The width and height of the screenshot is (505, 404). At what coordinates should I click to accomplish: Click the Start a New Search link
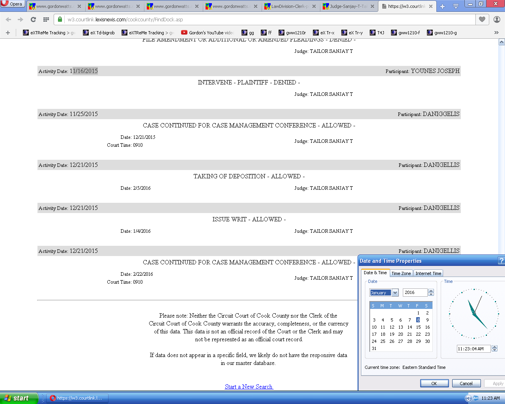tap(249, 387)
